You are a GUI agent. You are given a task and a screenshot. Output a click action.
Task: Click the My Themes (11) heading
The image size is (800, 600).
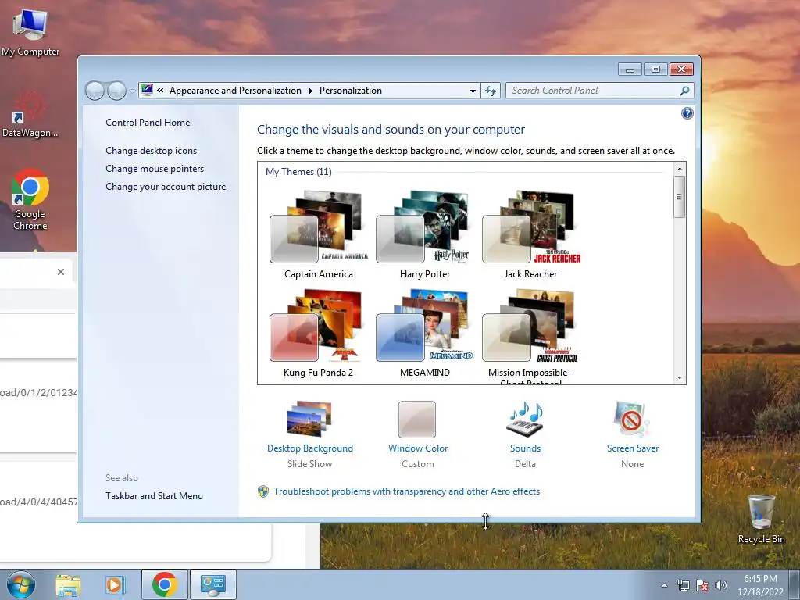coord(298,172)
